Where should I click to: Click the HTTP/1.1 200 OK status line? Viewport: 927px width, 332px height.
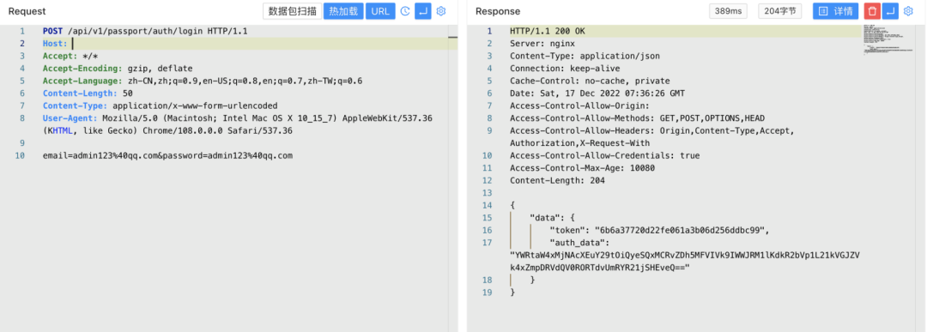[x=548, y=31]
